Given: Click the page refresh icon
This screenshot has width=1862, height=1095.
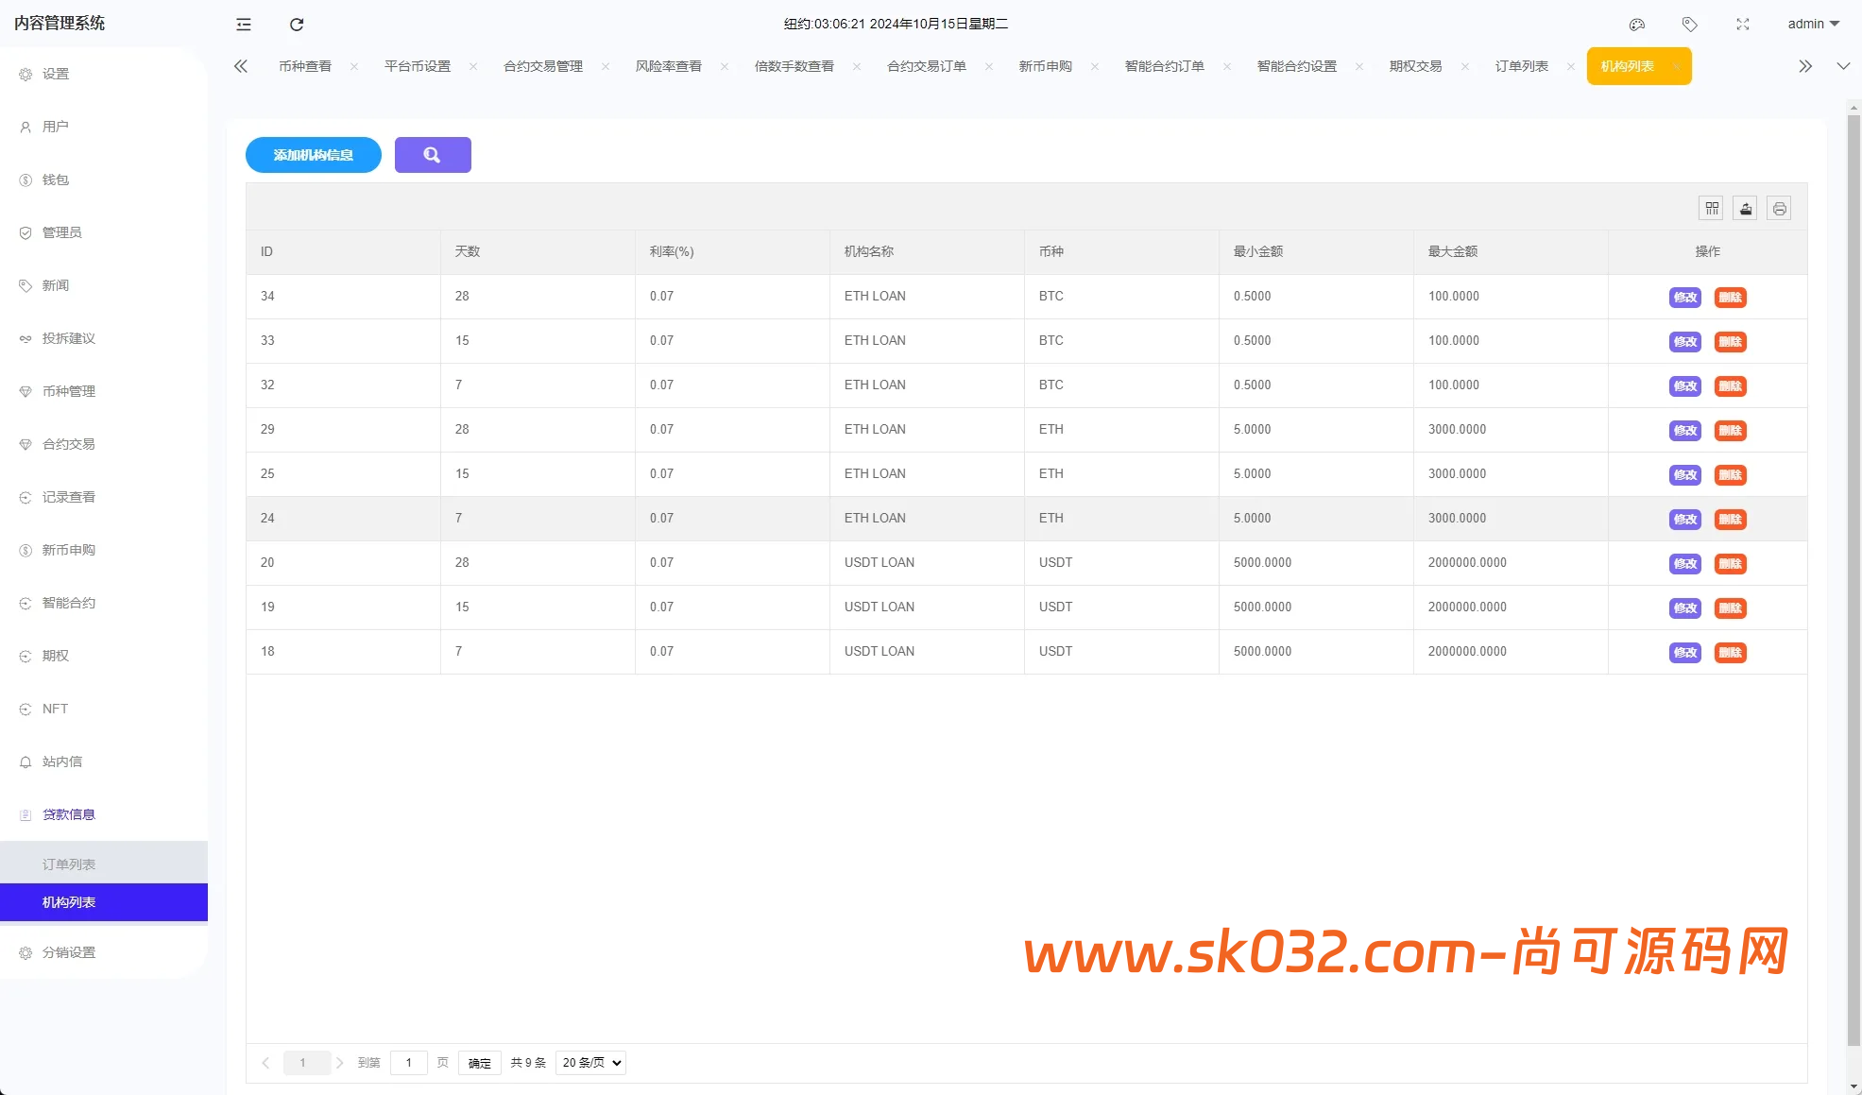Looking at the screenshot, I should coord(297,25).
